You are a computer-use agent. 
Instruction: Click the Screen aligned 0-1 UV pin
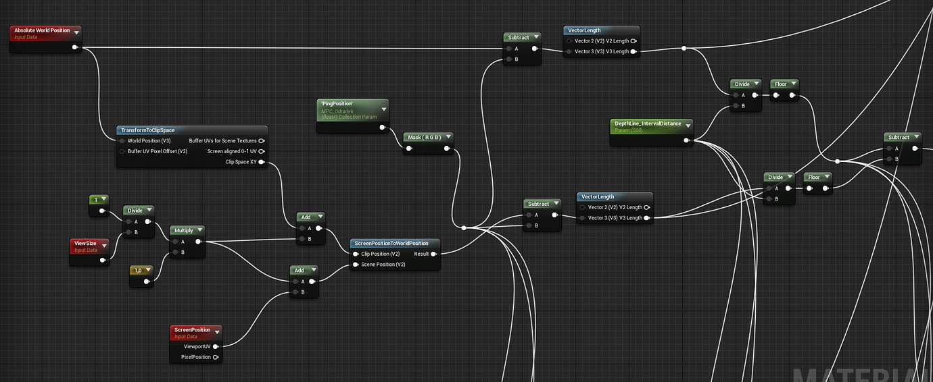(262, 151)
